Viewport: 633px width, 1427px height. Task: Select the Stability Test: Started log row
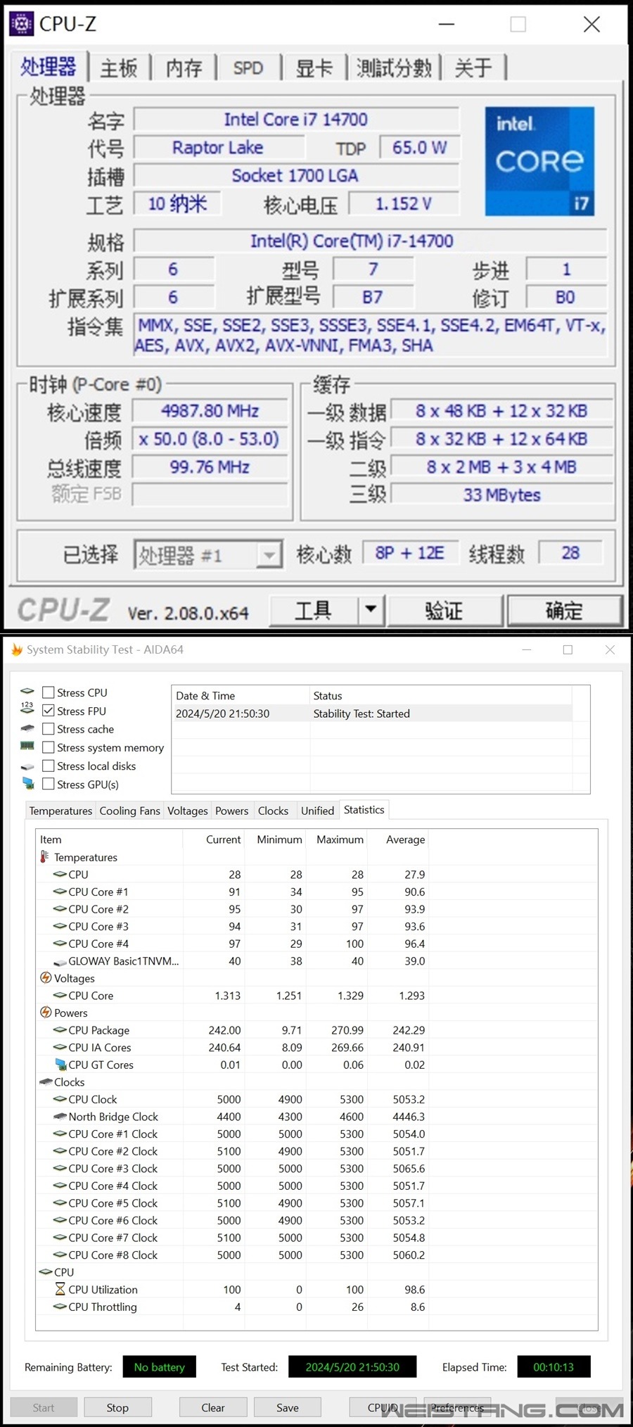pyautogui.click(x=373, y=713)
